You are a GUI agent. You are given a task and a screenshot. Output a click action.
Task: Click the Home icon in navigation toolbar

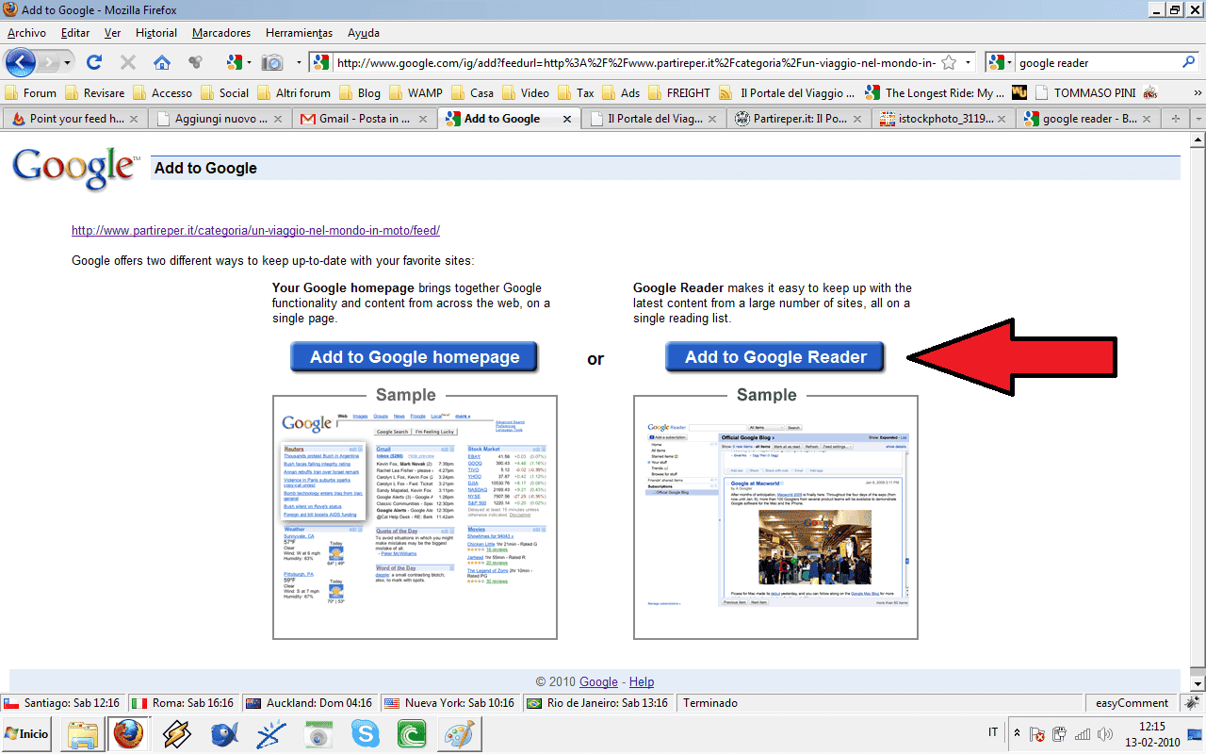[162, 62]
